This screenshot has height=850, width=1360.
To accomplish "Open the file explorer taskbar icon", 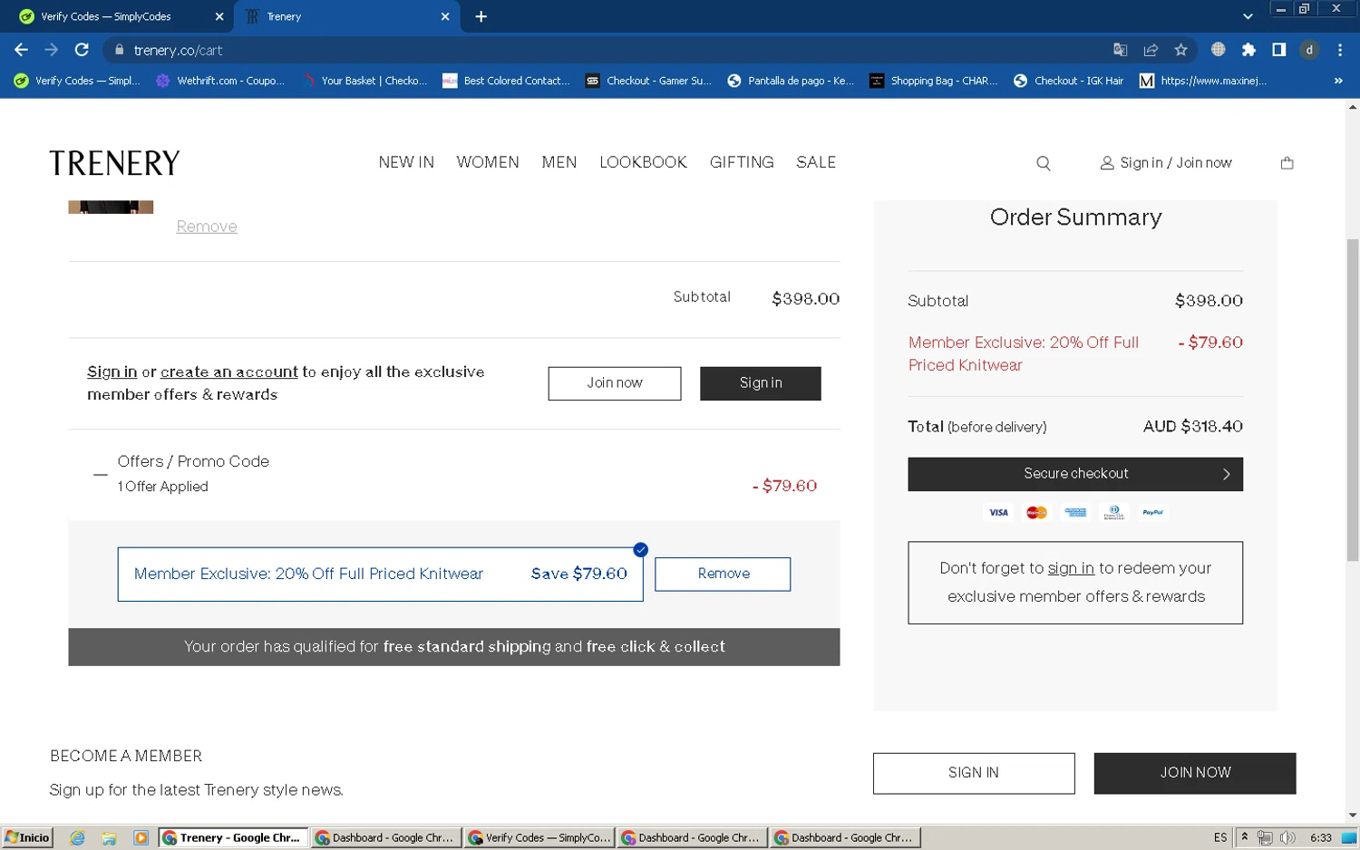I will 109,838.
